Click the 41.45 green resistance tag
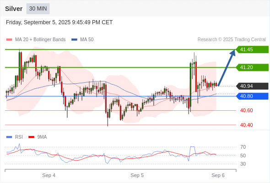This screenshot has height=183, width=270. [x=252, y=49]
